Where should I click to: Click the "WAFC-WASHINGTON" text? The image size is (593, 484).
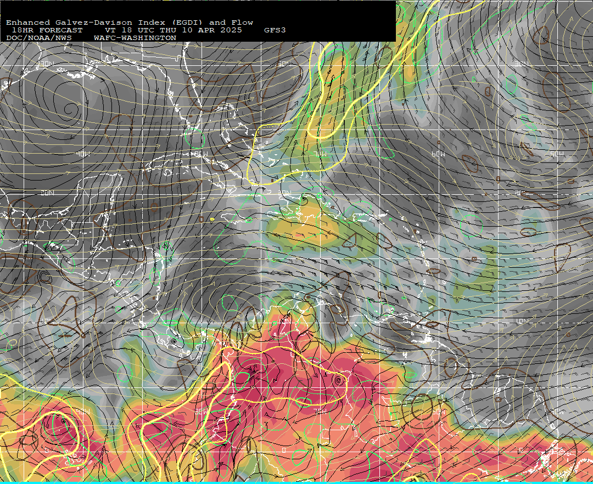135,38
